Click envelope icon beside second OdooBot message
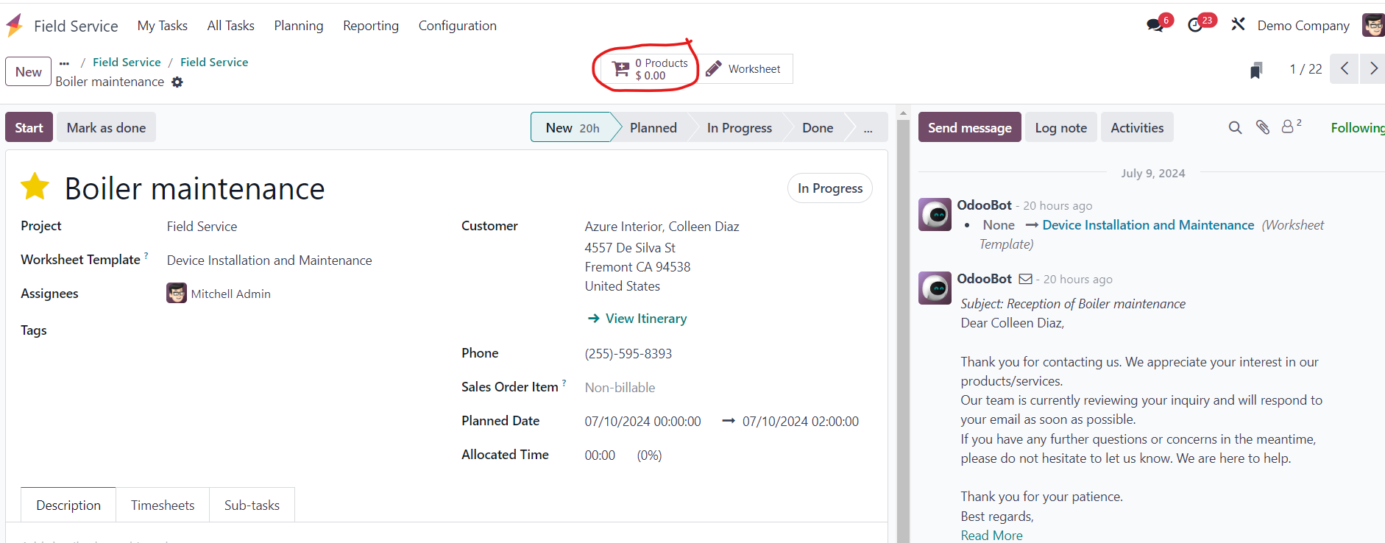This screenshot has width=1385, height=543. (x=1025, y=279)
